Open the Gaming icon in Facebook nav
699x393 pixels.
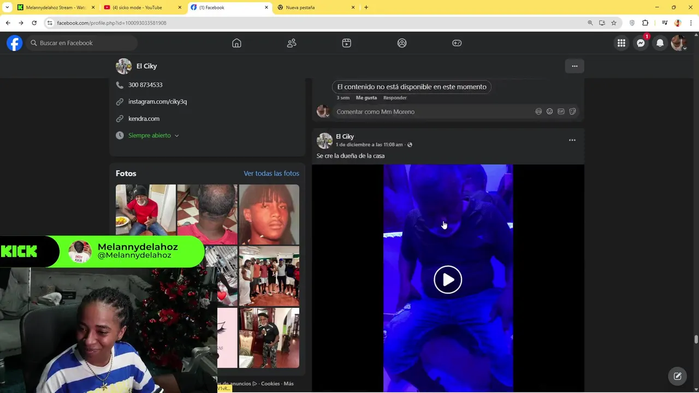point(457,43)
